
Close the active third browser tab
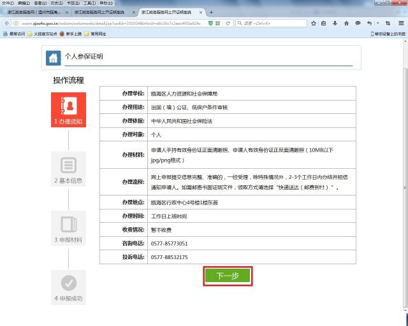coord(201,12)
